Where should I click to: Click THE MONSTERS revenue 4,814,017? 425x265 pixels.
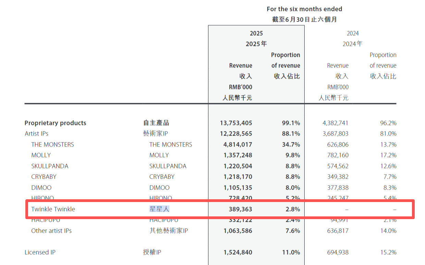pyautogui.click(x=238, y=144)
